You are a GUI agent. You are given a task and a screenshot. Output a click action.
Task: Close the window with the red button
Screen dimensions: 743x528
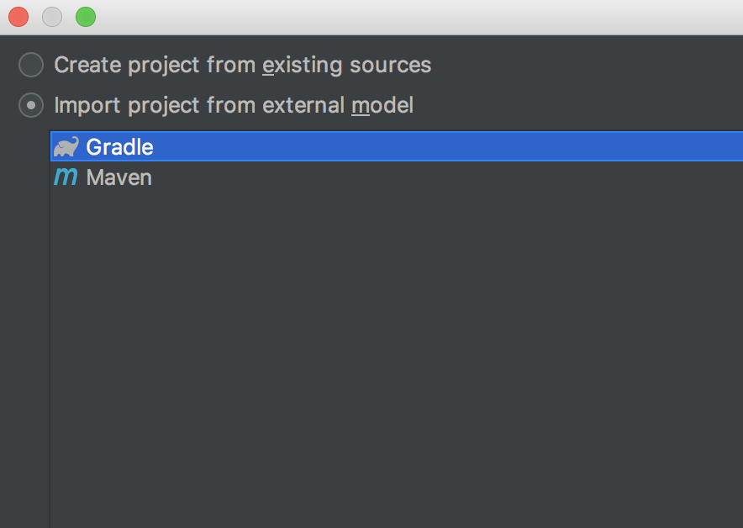pos(18,17)
